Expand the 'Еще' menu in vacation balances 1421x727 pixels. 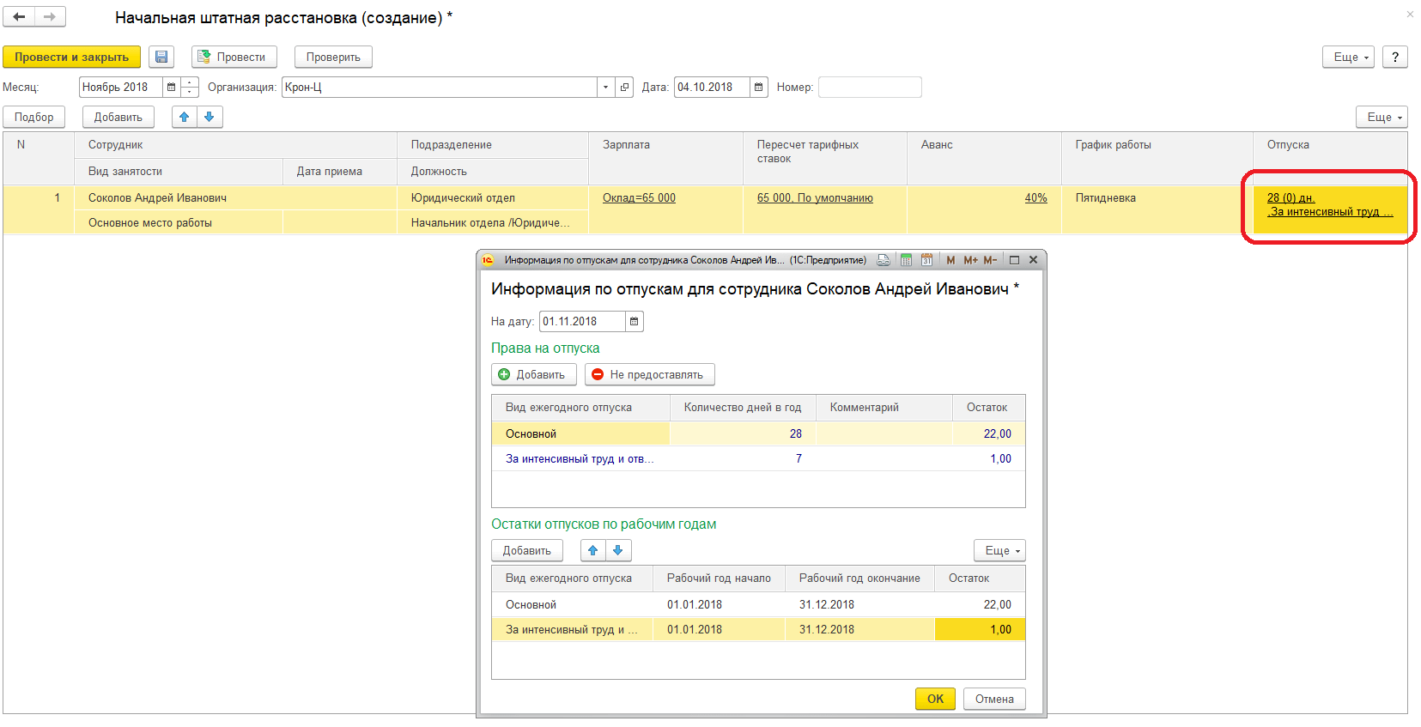coord(999,550)
